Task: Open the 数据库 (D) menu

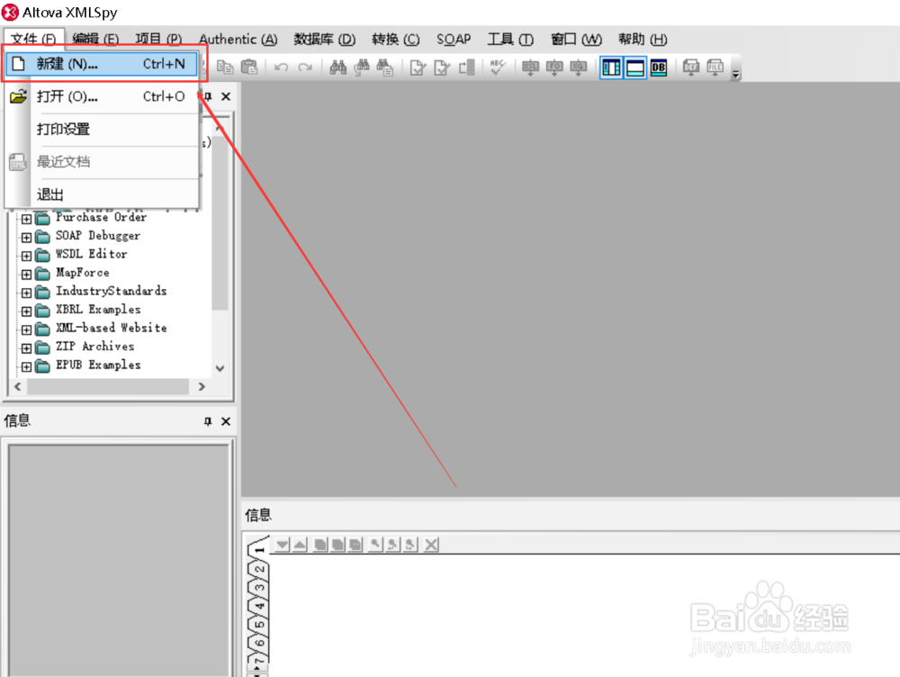Action: pyautogui.click(x=324, y=39)
